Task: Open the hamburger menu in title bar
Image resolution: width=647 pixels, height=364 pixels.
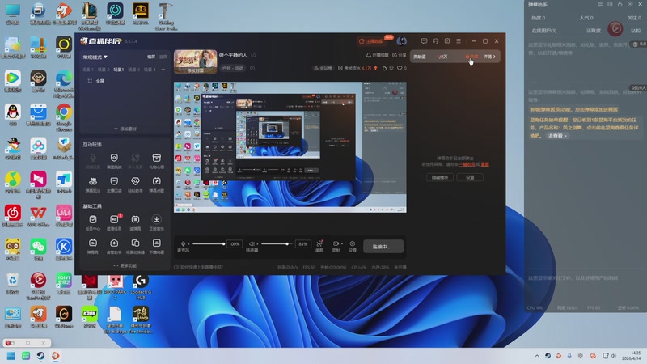Action: (459, 41)
